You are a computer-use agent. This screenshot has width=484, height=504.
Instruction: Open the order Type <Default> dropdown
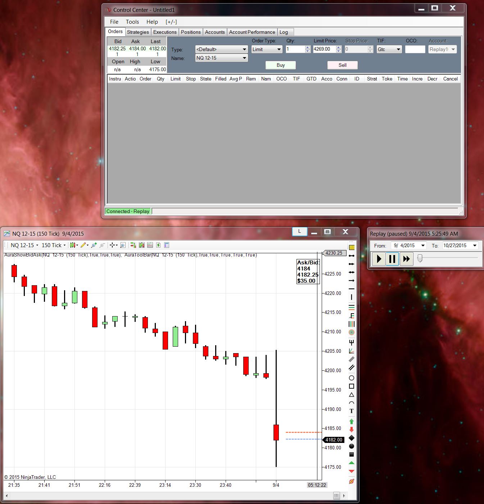point(221,49)
